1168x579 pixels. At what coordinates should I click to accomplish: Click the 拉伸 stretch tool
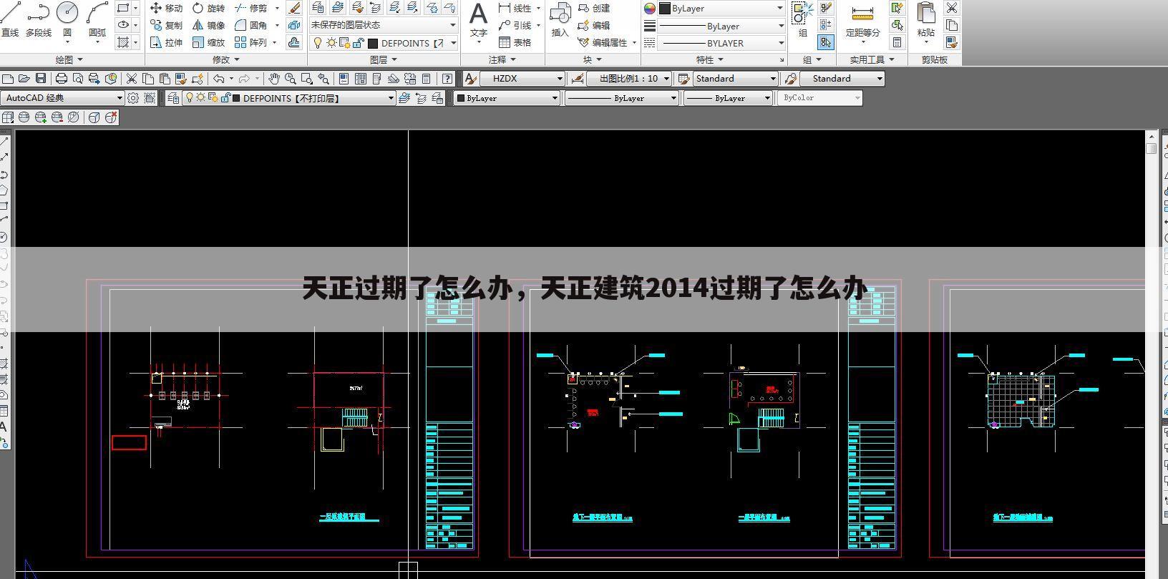coord(166,42)
